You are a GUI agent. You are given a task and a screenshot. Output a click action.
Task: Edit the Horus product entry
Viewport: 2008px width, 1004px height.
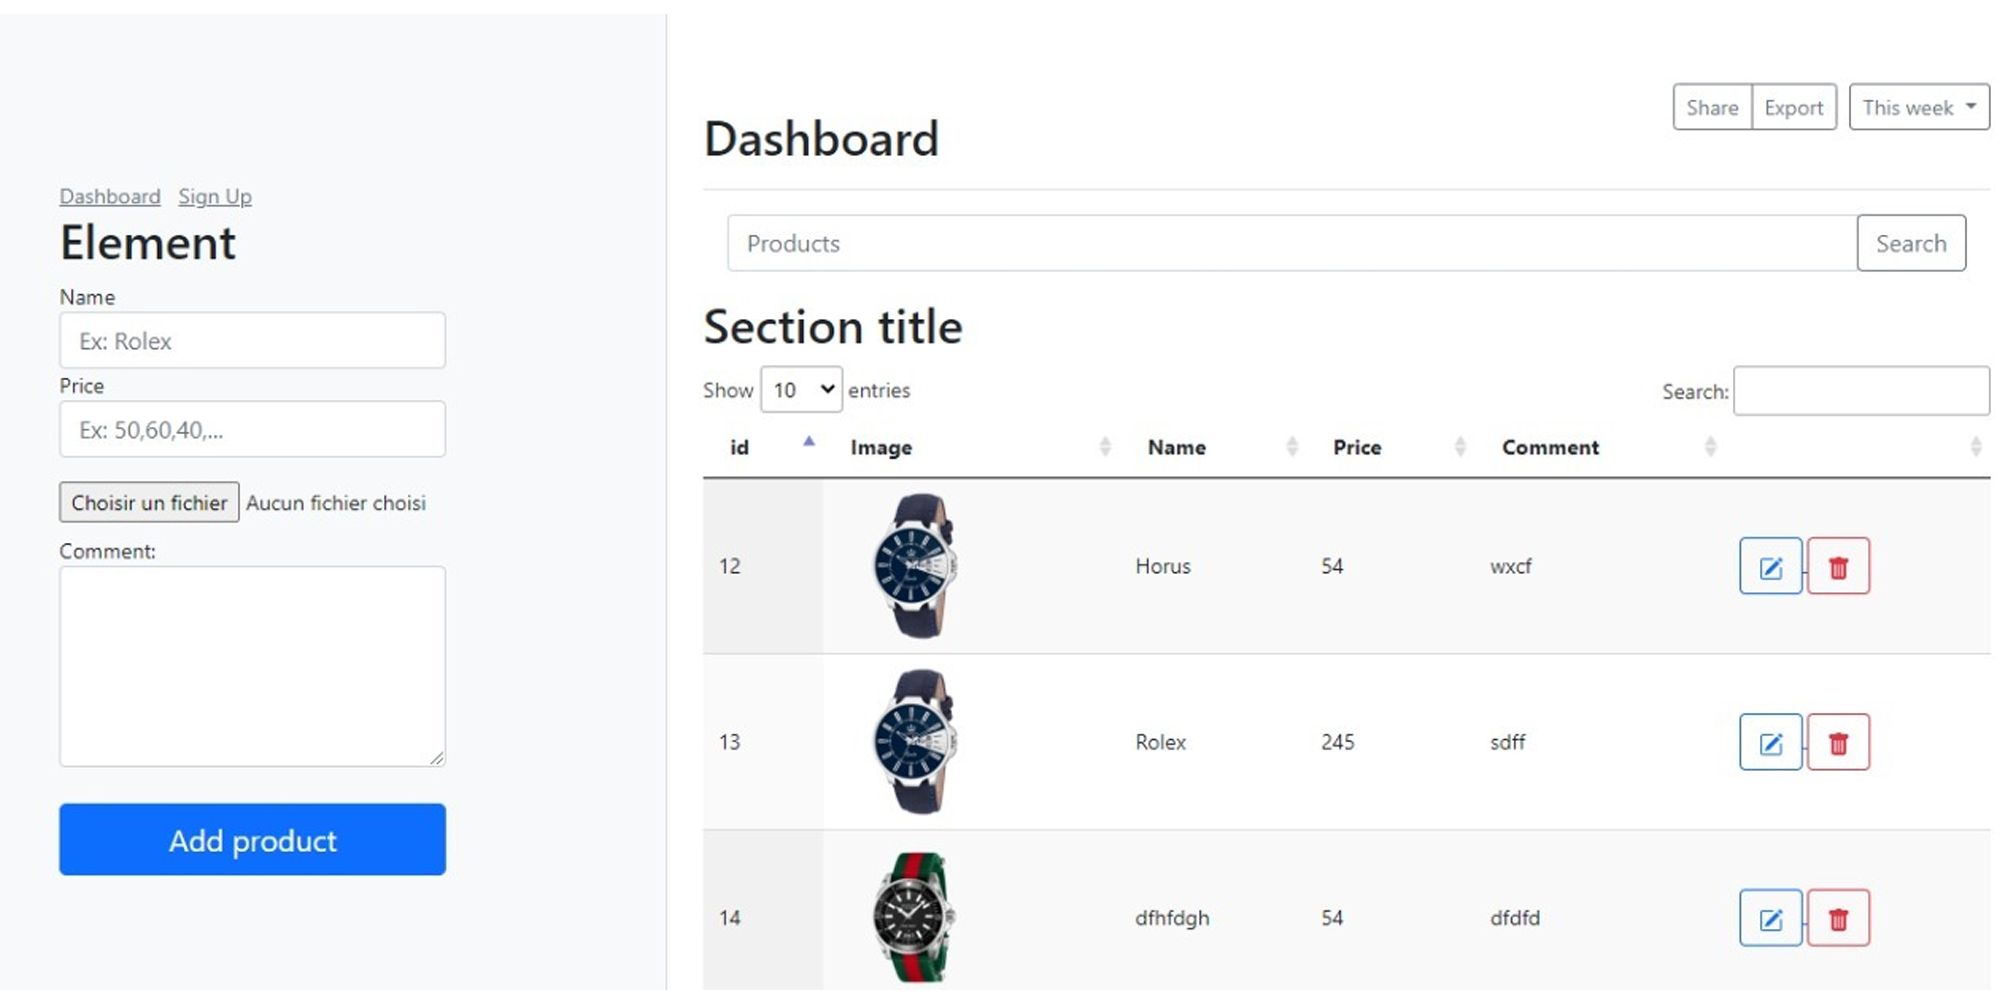[1770, 566]
